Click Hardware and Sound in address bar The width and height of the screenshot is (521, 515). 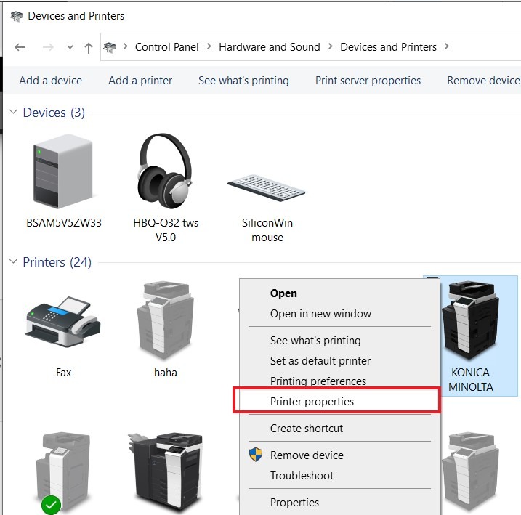(270, 47)
